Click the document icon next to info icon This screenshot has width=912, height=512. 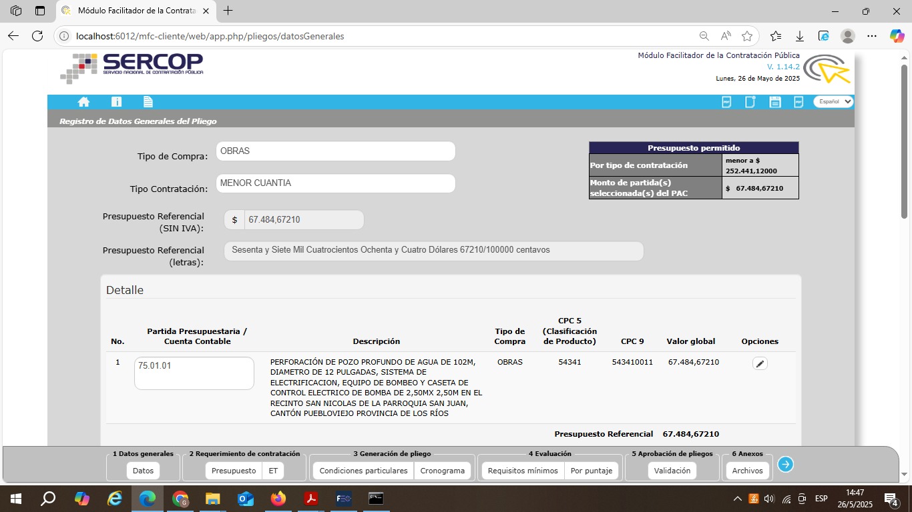(148, 102)
